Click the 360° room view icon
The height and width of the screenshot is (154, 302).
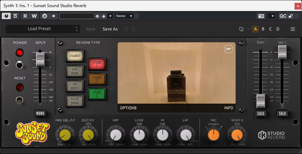point(228,49)
